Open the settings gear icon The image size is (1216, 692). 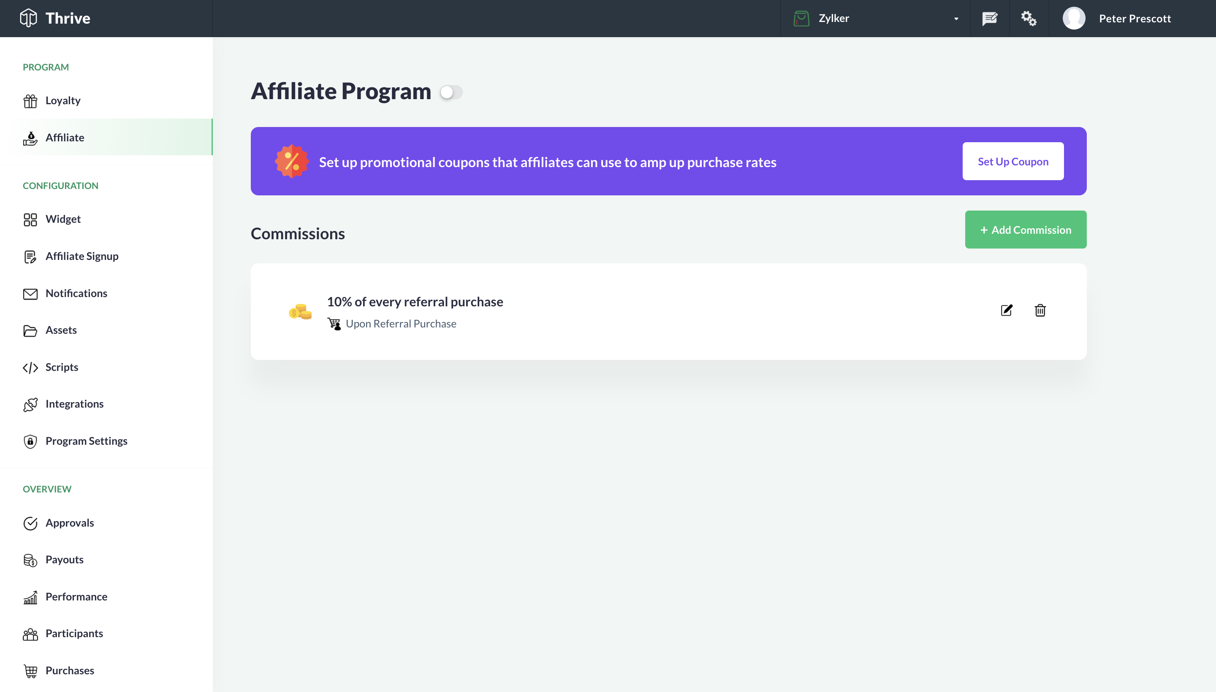[x=1028, y=18]
